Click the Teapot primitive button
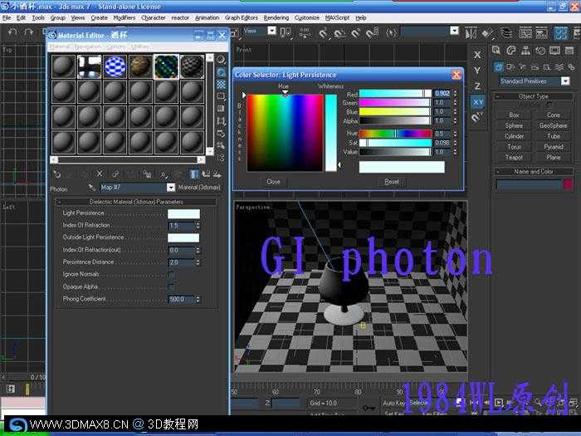The height and width of the screenshot is (436, 581). point(514,157)
